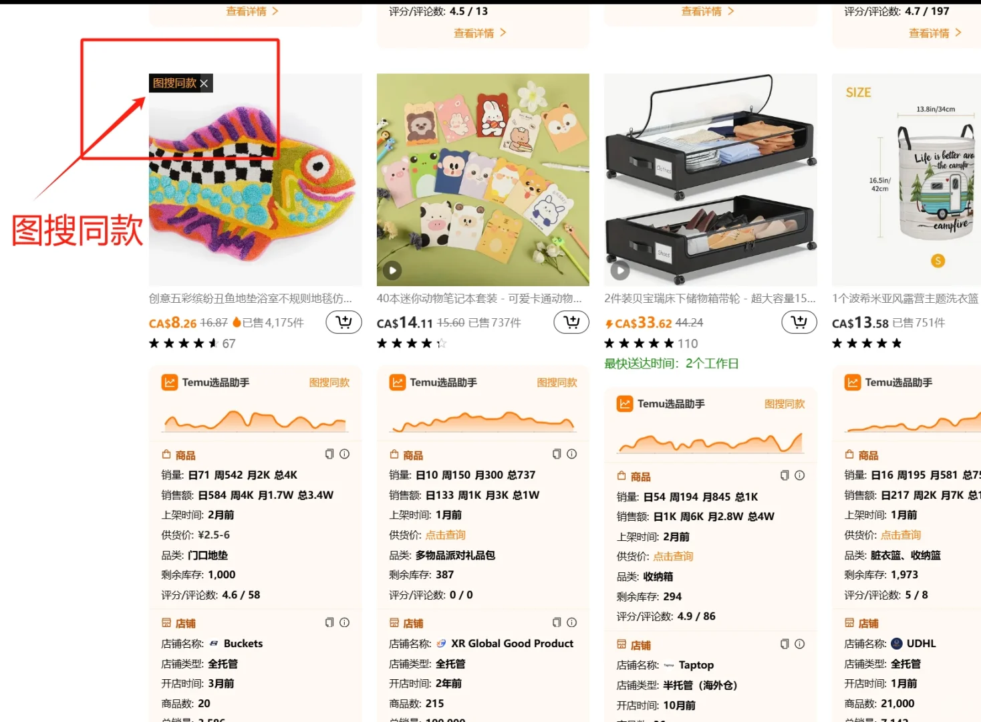Copy product info in the fish rug panel

coord(329,454)
